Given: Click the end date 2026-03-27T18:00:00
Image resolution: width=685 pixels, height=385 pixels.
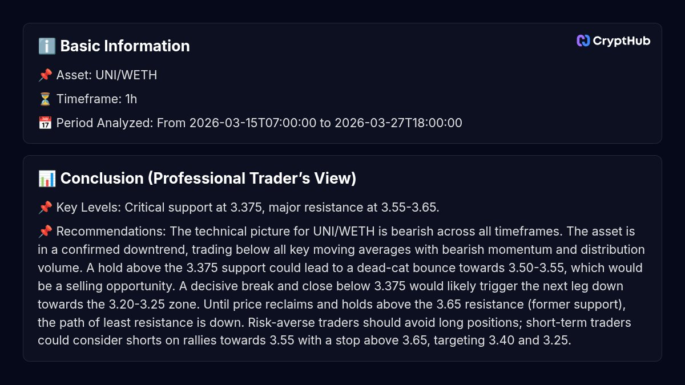Looking at the screenshot, I should (x=398, y=123).
